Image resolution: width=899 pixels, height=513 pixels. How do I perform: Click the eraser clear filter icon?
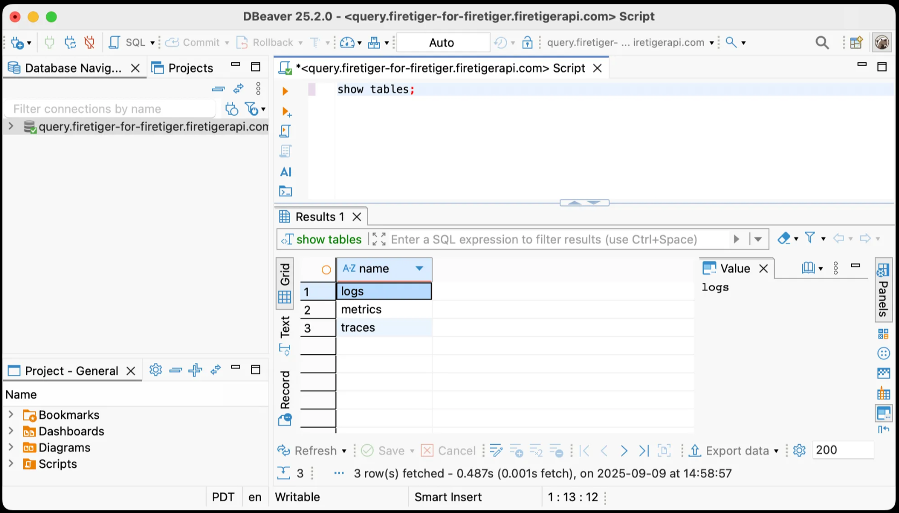[784, 238]
